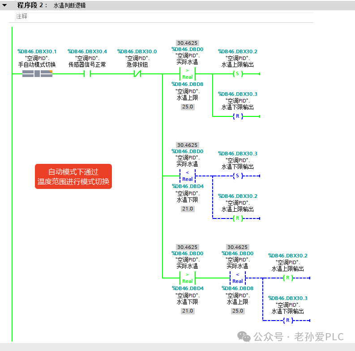Click the 程序段 2 title bar
The height and width of the screenshot is (351, 355).
coord(177,5)
